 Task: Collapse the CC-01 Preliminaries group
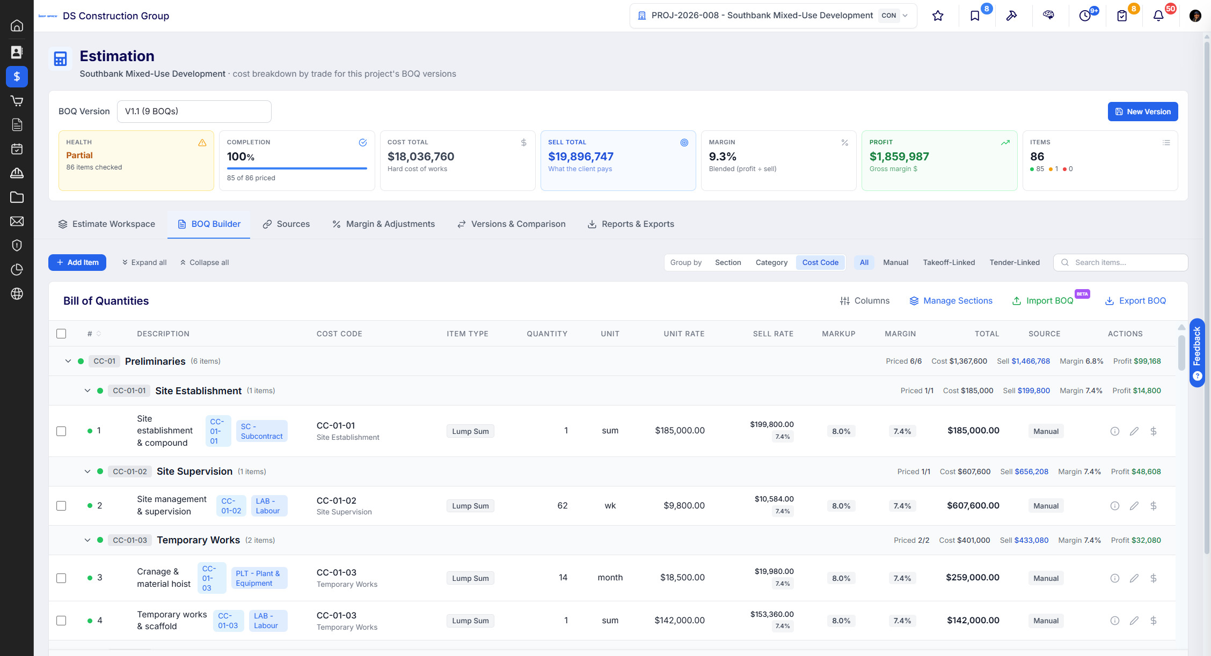click(x=68, y=361)
